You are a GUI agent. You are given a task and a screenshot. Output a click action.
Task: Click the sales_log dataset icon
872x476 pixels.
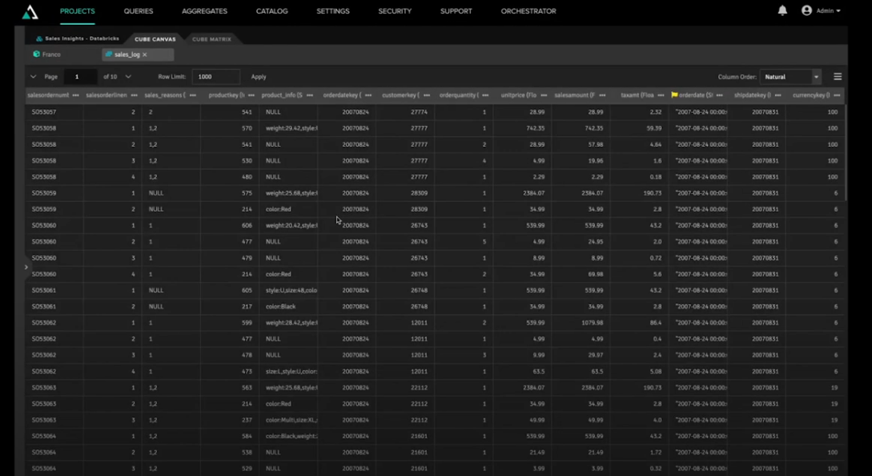click(108, 54)
